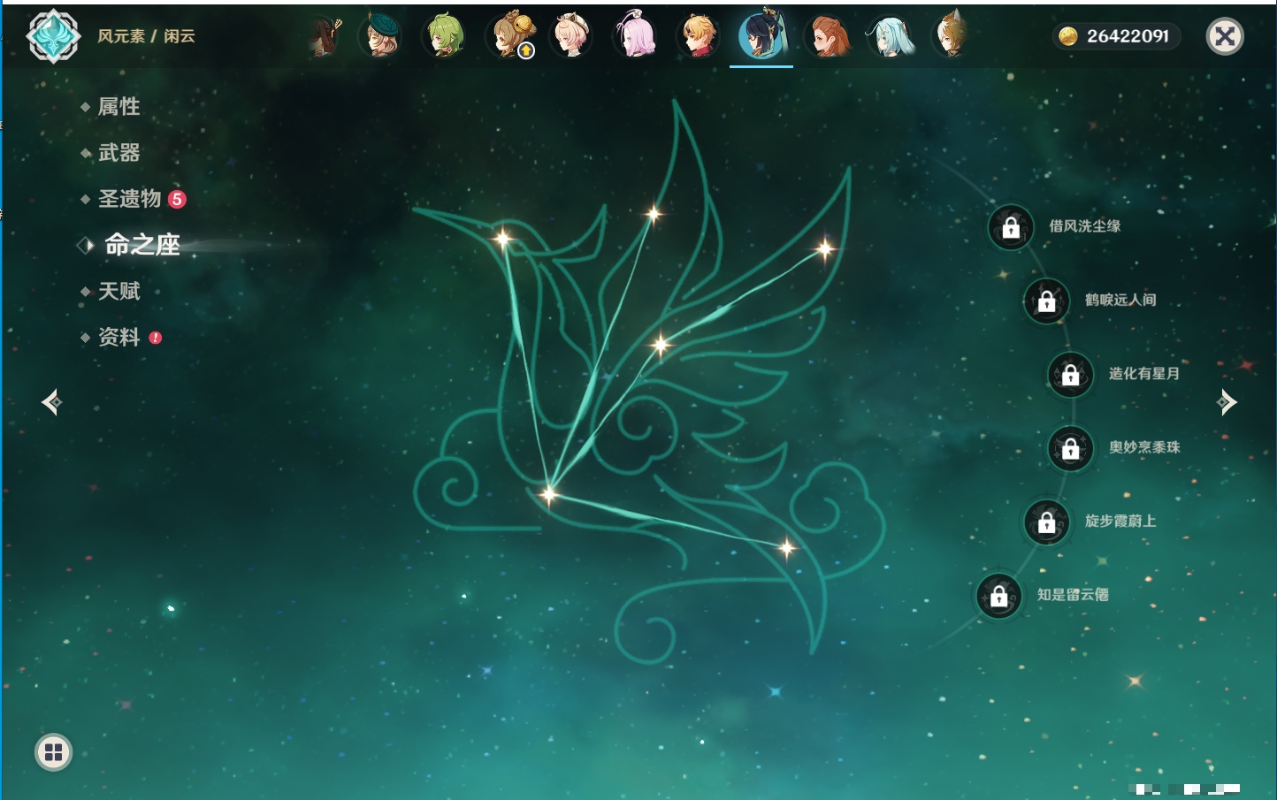This screenshot has width=1277, height=800.
Task: Click the star at the bird's tail end
Action: point(786,548)
